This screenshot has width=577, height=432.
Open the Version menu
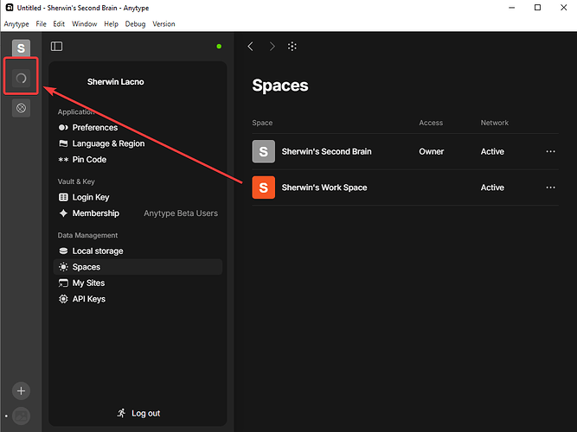[163, 24]
